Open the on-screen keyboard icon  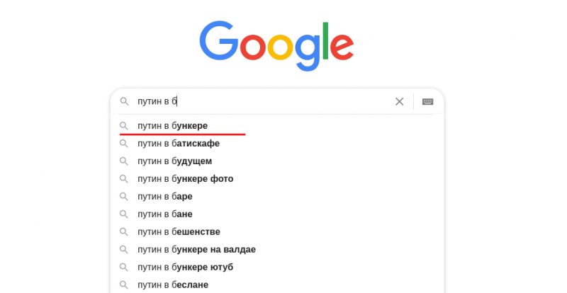428,101
